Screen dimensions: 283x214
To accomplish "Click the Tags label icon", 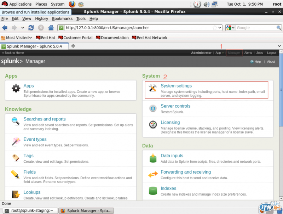I will coord(16,157).
